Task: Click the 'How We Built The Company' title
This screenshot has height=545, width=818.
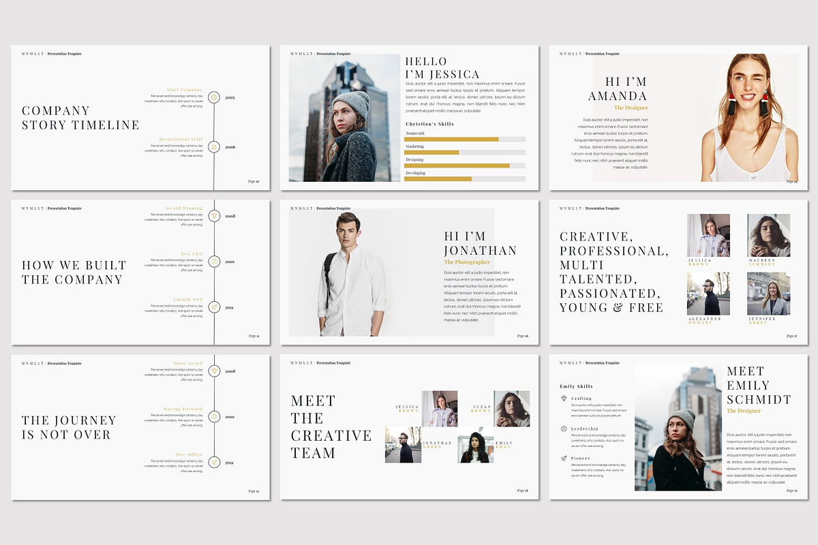Action: tap(74, 272)
